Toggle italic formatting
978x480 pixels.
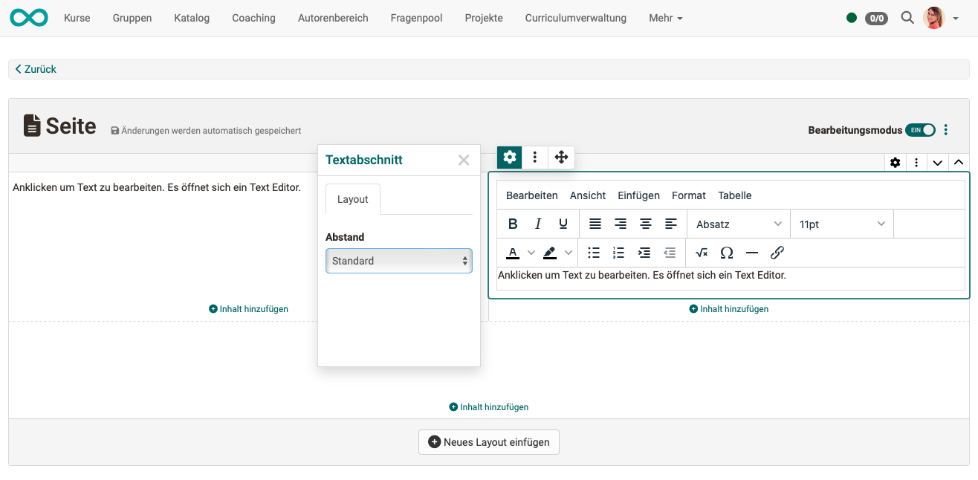tap(537, 223)
